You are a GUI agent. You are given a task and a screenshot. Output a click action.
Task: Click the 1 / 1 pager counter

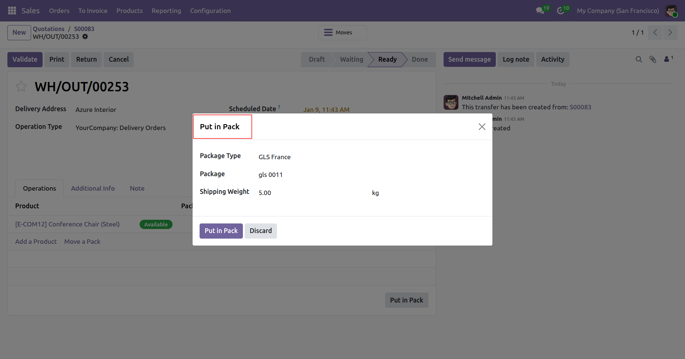(x=637, y=33)
